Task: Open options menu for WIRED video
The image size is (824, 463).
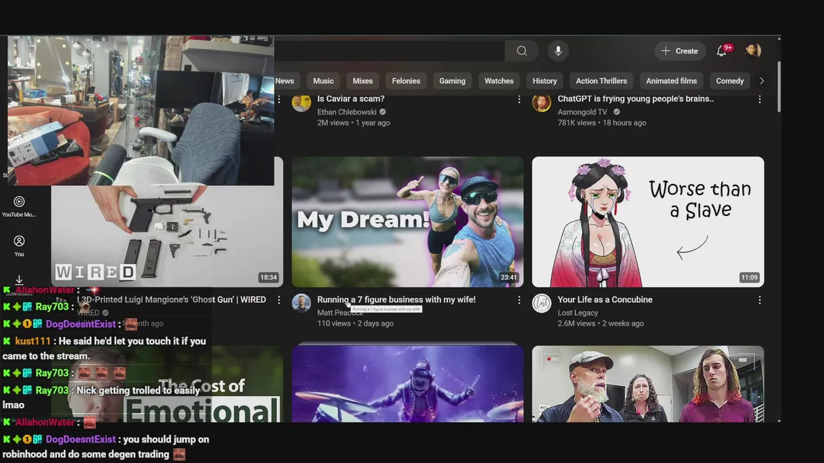Action: pyautogui.click(x=279, y=300)
